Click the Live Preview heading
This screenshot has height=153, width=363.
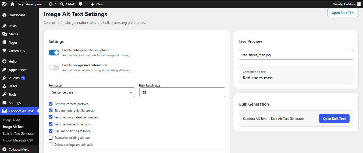[251, 42]
